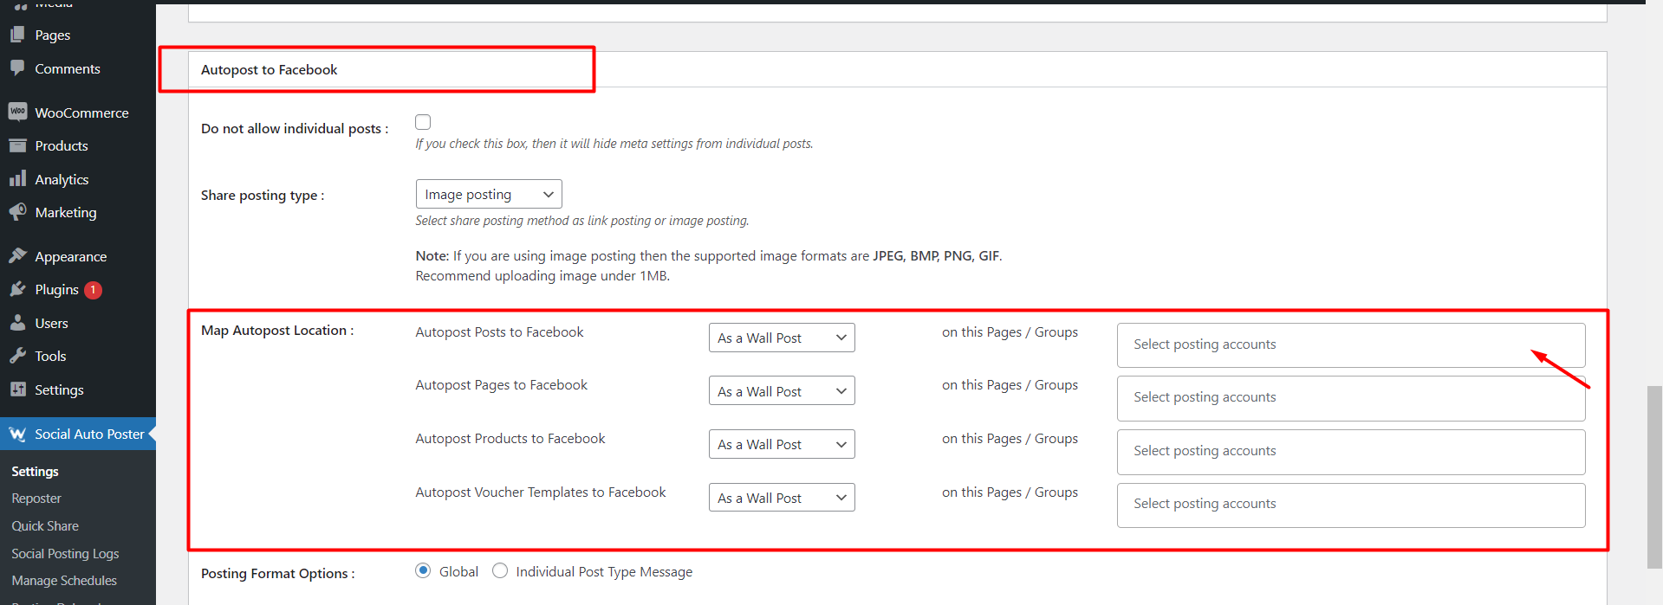Click the Appearance paintbrush icon
This screenshot has height=605, width=1663.
pyautogui.click(x=17, y=256)
